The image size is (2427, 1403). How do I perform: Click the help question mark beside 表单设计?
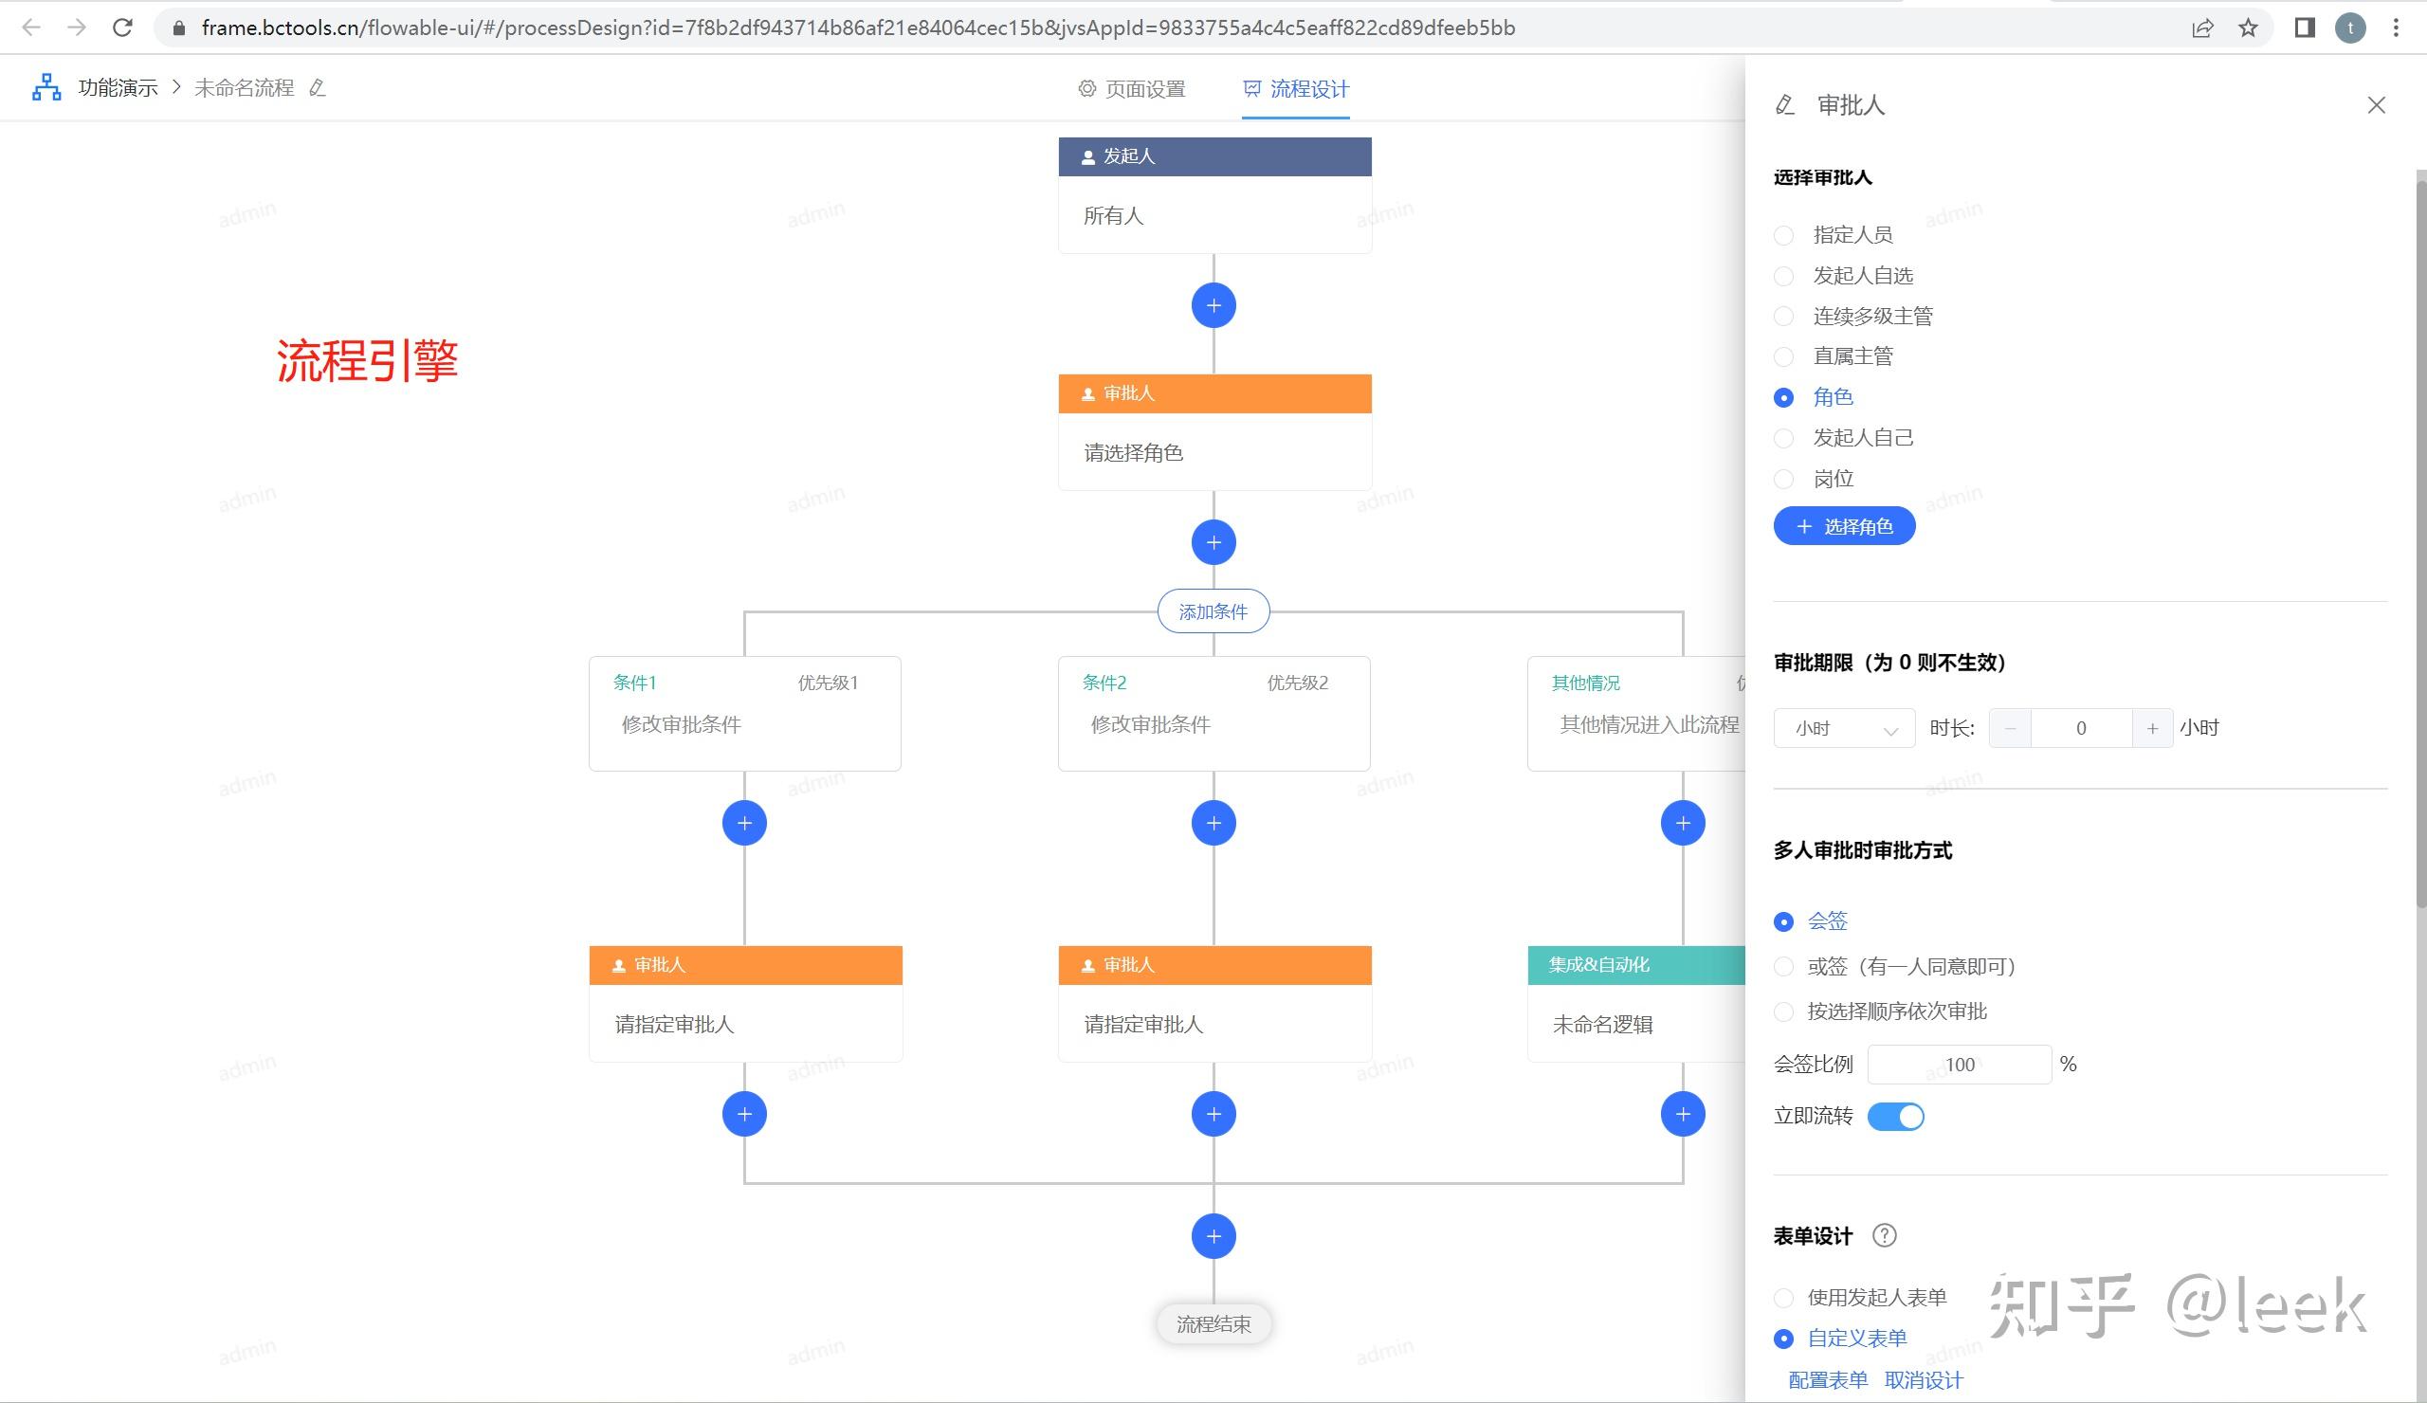(x=1885, y=1235)
